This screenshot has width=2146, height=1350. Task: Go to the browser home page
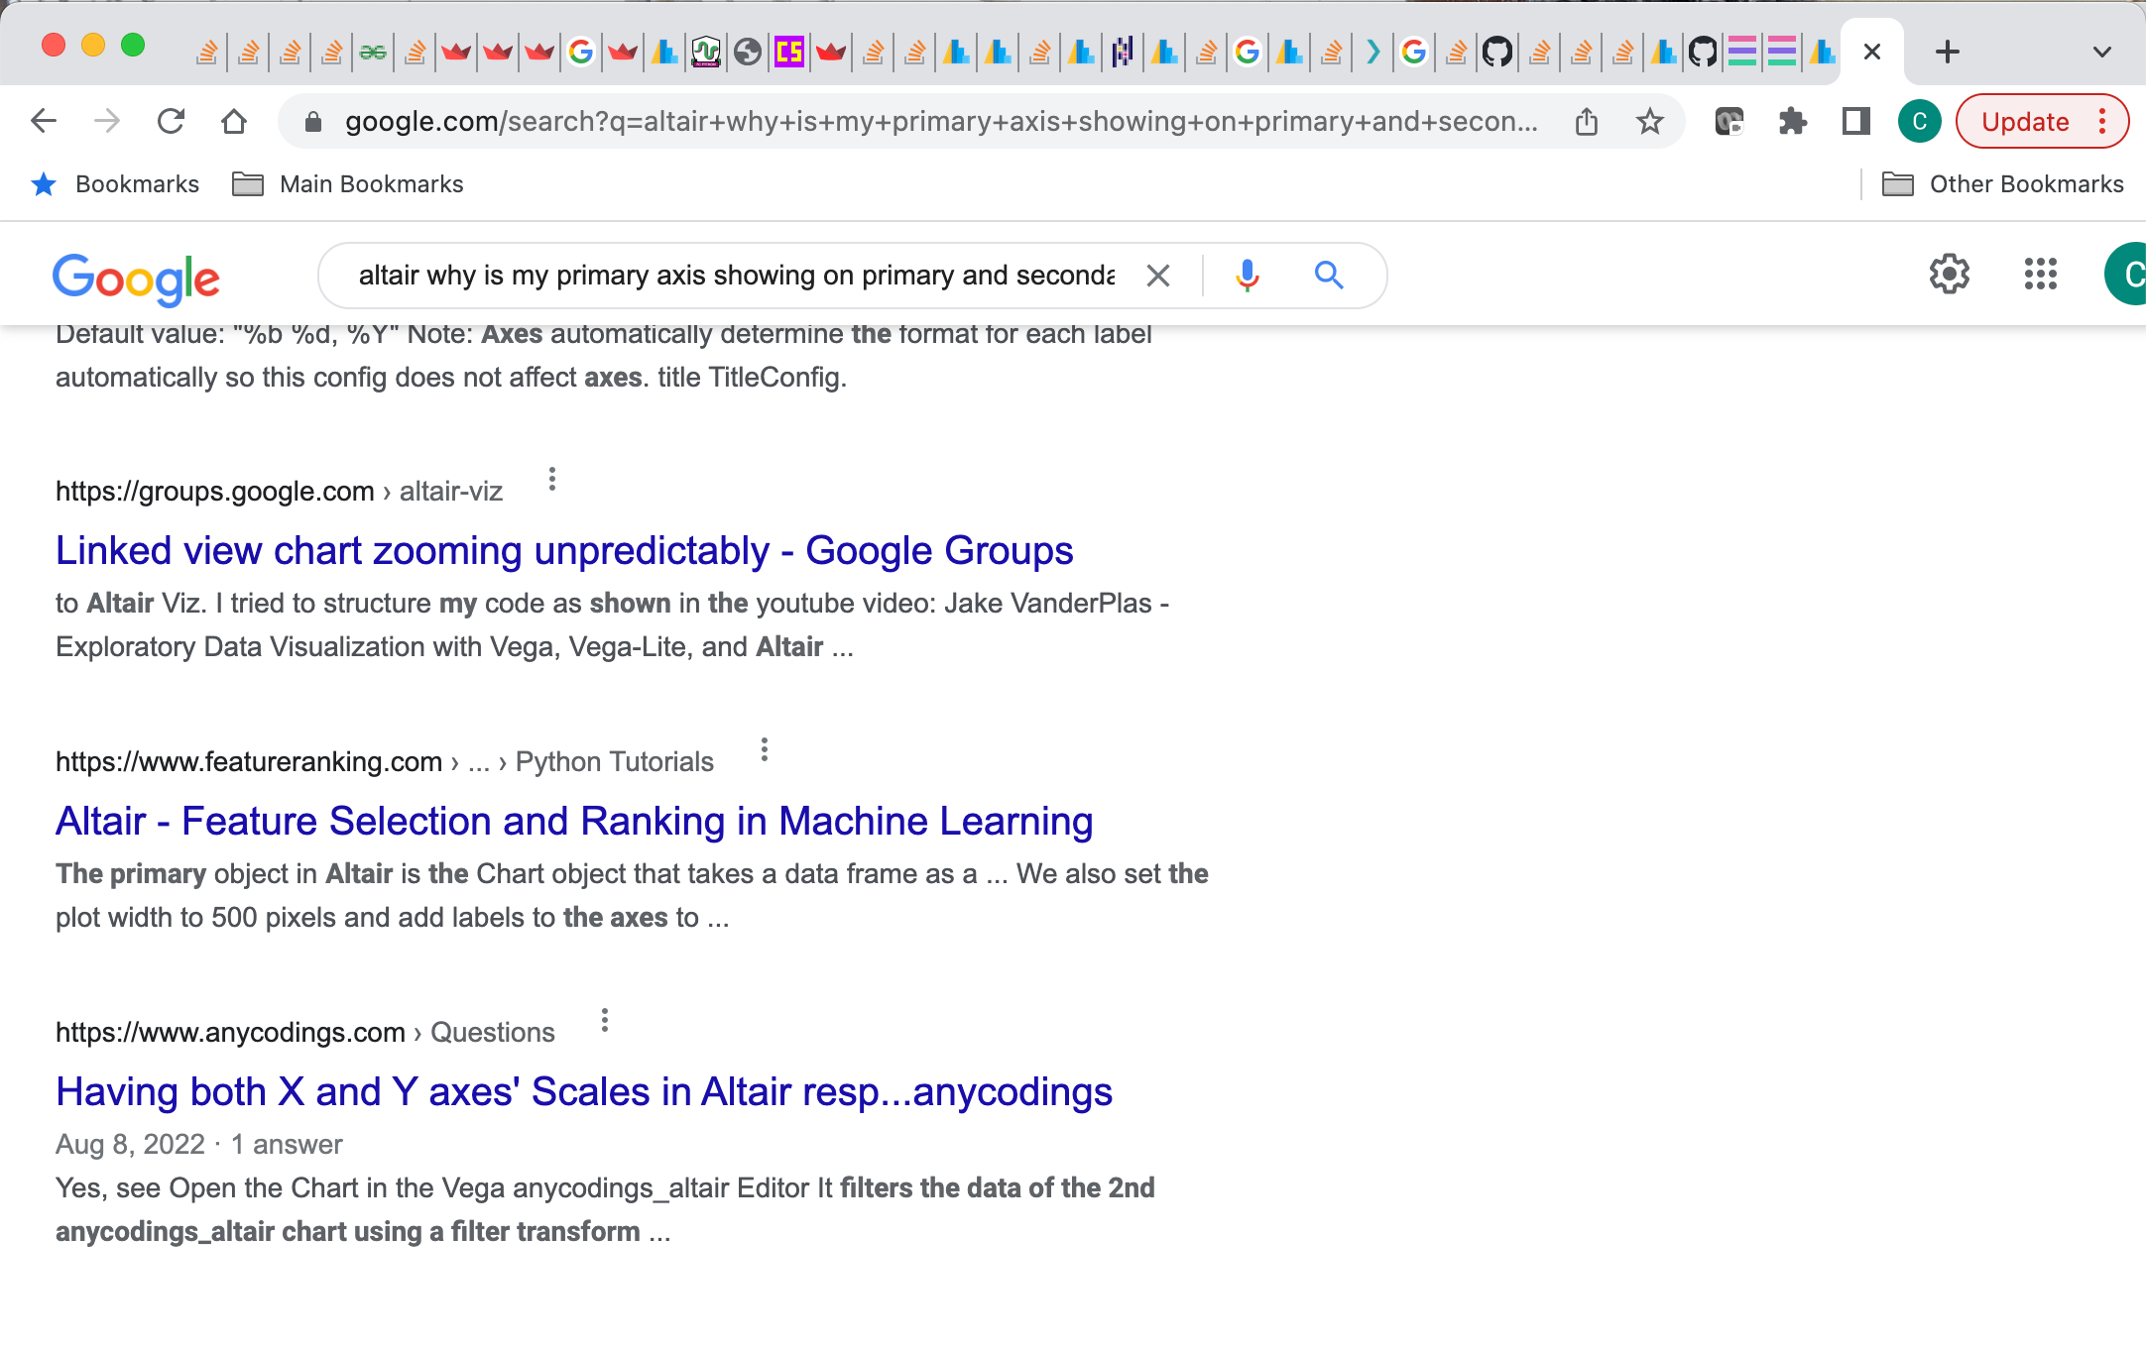tap(234, 121)
